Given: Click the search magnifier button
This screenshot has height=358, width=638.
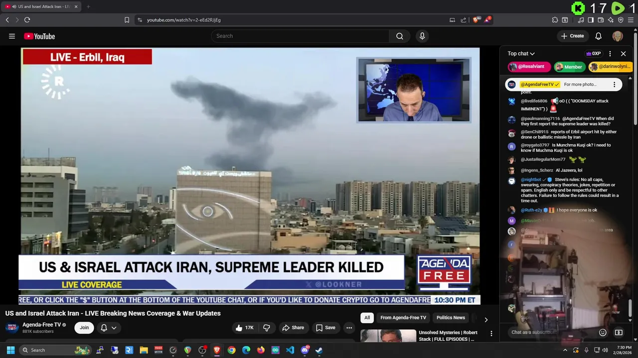Looking at the screenshot, I should 400,36.
